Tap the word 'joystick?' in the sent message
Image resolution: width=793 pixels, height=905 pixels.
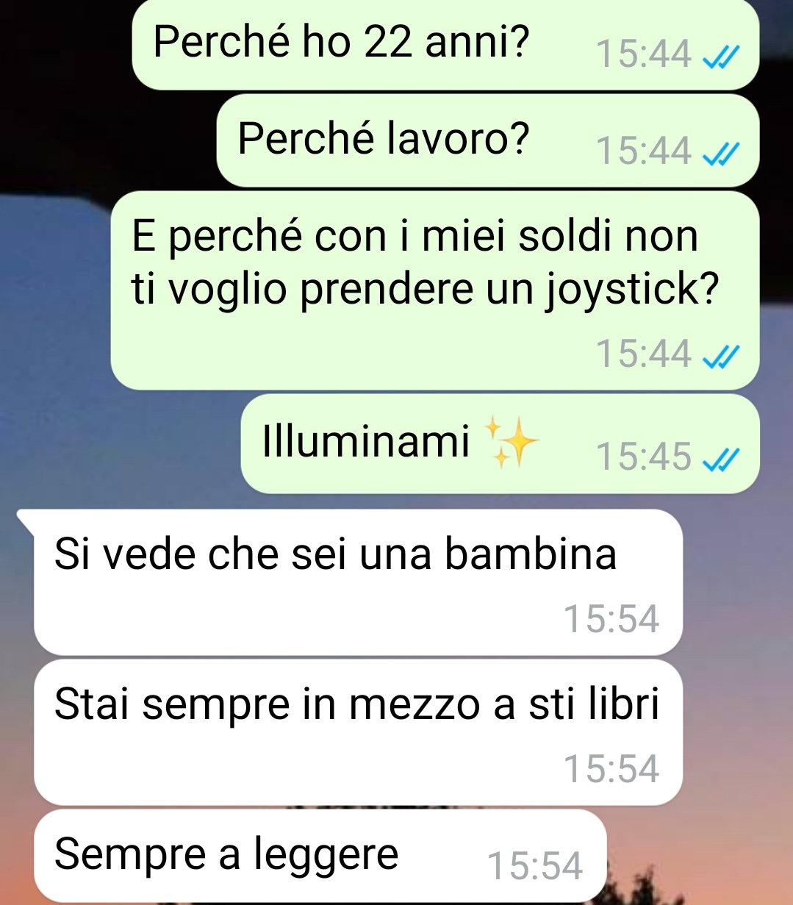click(x=632, y=290)
